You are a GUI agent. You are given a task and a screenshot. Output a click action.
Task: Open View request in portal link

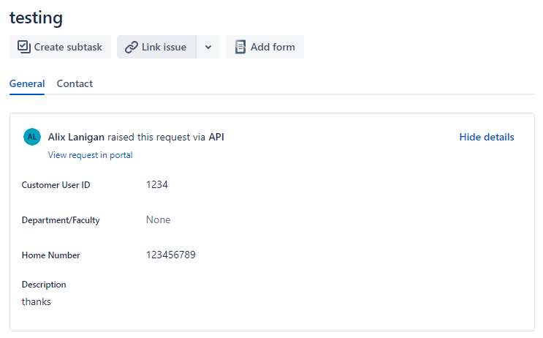(91, 155)
